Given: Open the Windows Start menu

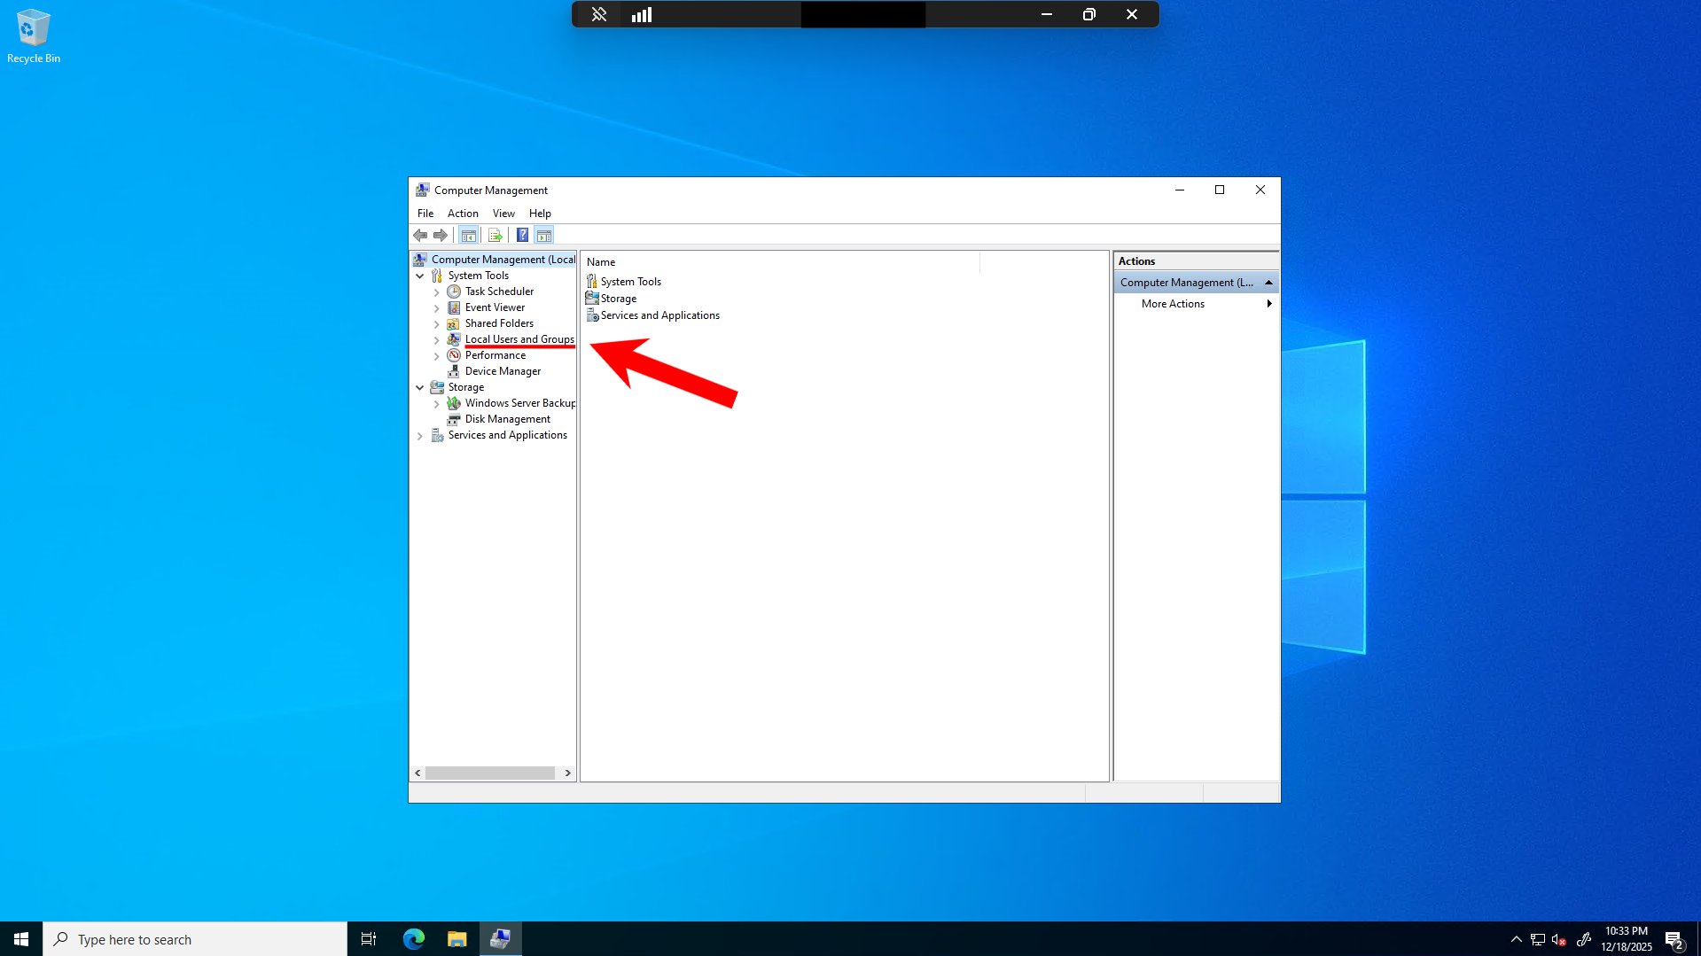Looking at the screenshot, I should [21, 939].
